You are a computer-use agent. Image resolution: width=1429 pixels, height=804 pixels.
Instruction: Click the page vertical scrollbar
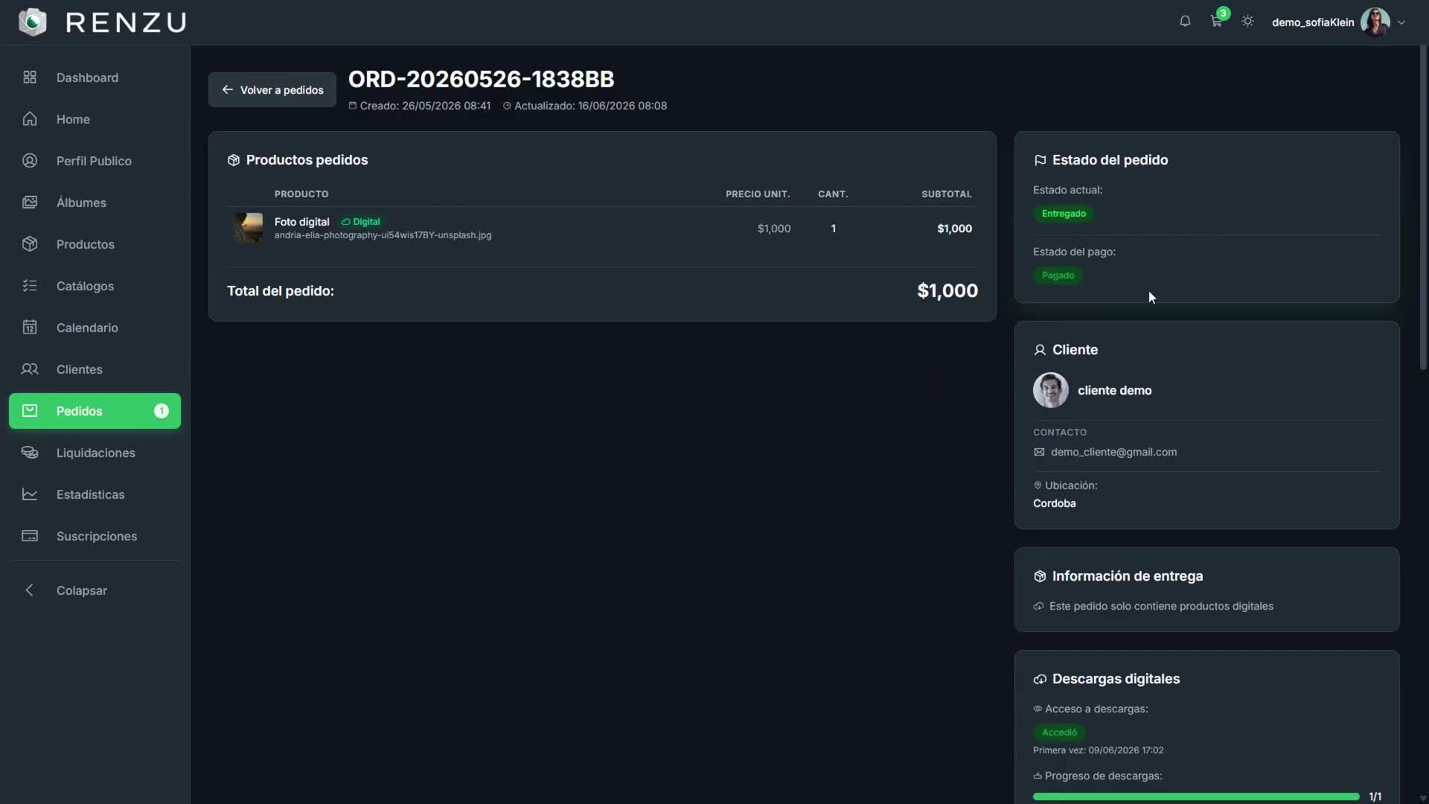click(x=1423, y=208)
